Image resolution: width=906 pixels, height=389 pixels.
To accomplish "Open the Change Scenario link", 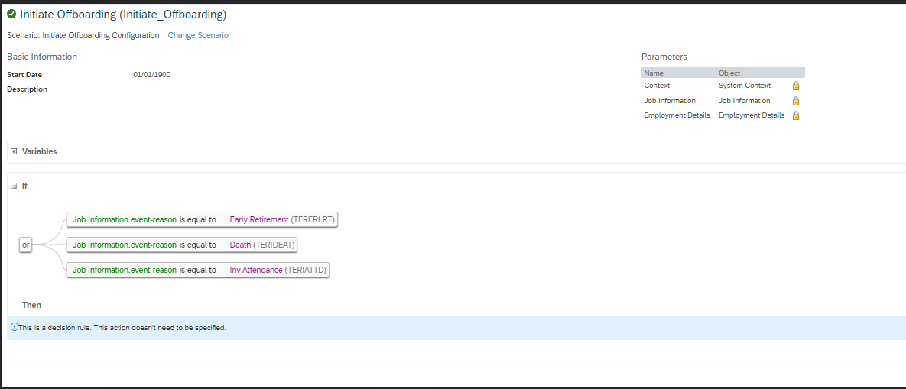I will (x=198, y=35).
